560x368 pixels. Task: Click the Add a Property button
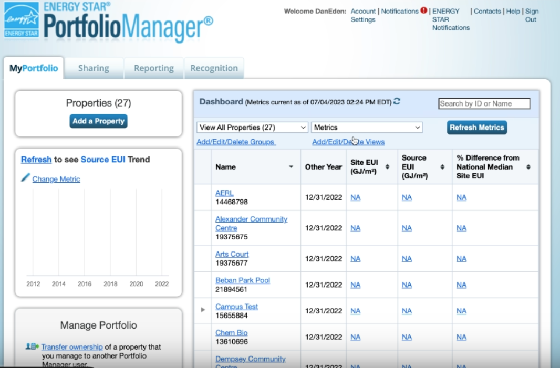pos(99,121)
